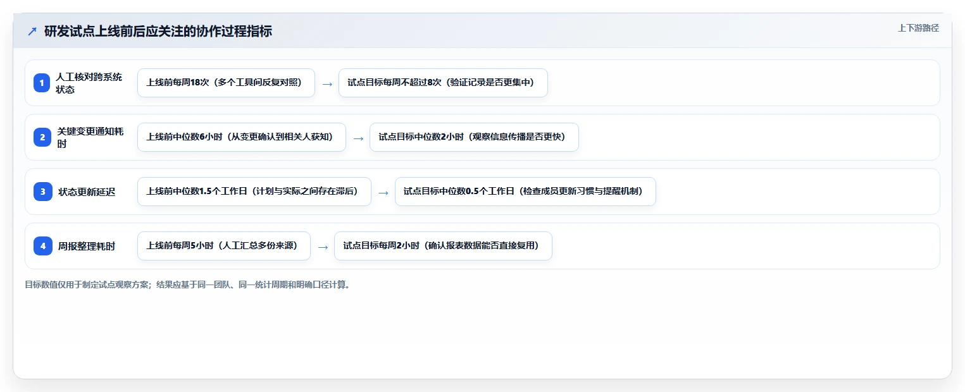Select step badge number 2
The height and width of the screenshot is (392, 965).
(x=42, y=137)
